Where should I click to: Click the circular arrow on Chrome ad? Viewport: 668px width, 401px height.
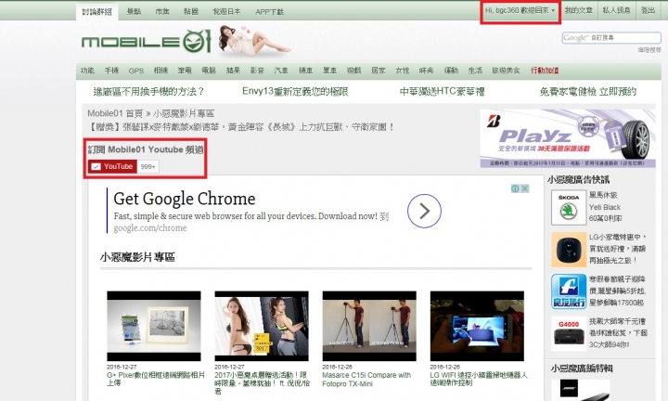(x=424, y=211)
